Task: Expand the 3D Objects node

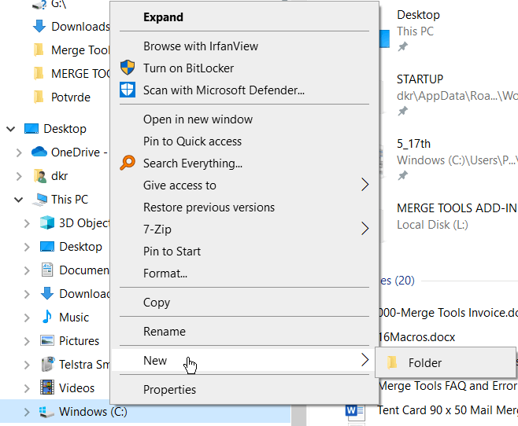Action: 27,223
